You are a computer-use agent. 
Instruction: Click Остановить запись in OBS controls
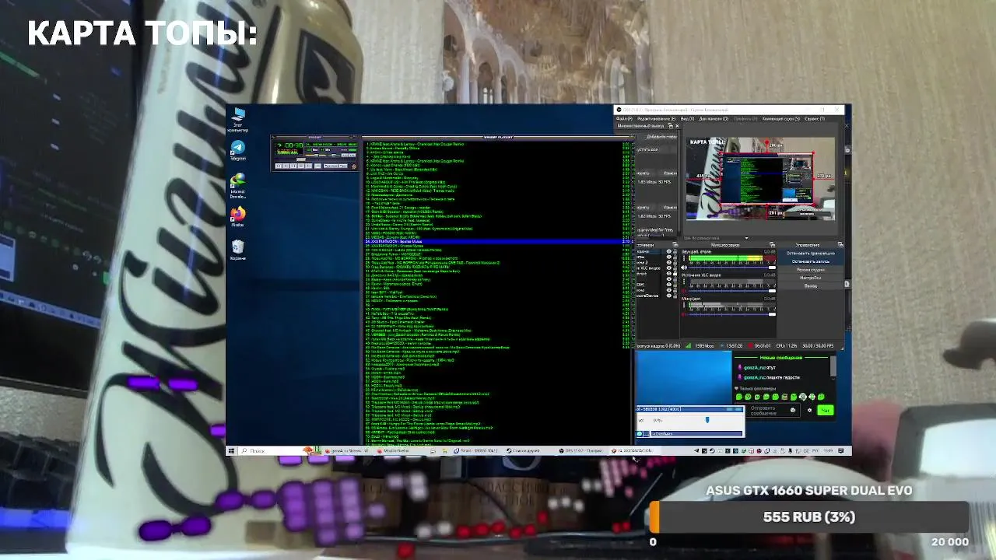[810, 261]
